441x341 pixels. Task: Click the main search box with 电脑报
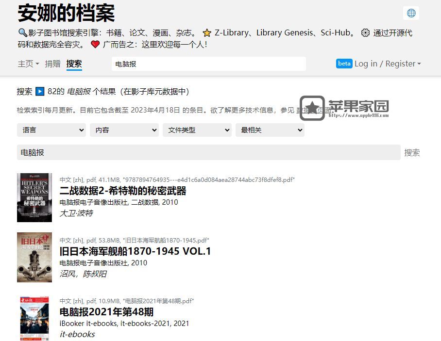pyautogui.click(x=209, y=152)
